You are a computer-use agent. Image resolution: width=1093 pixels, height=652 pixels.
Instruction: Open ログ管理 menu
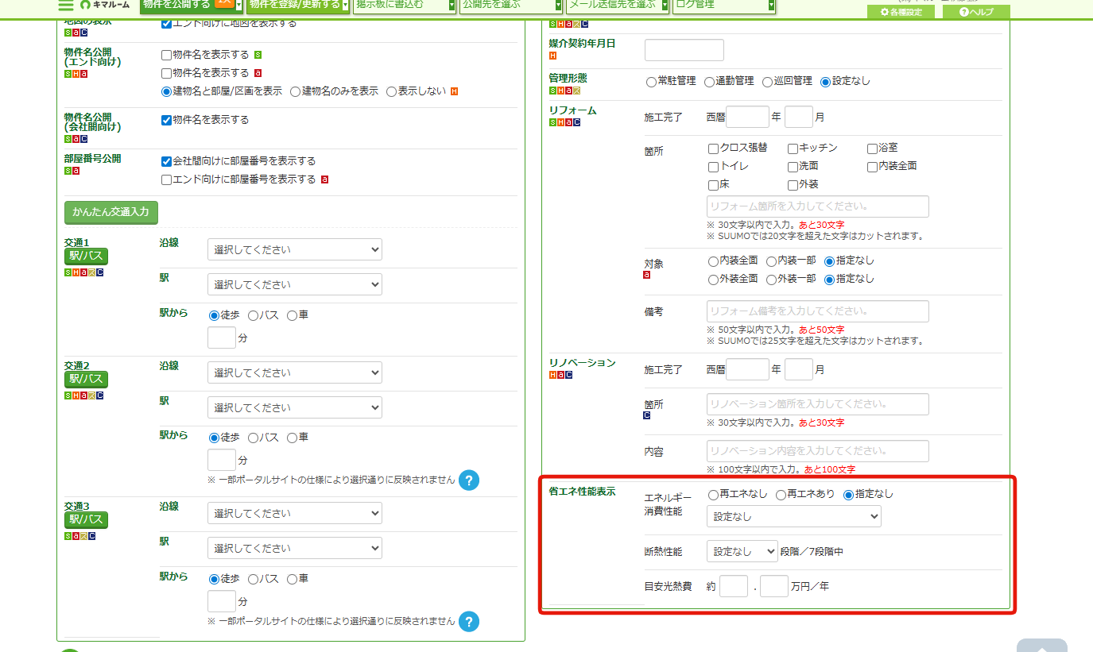[724, 5]
